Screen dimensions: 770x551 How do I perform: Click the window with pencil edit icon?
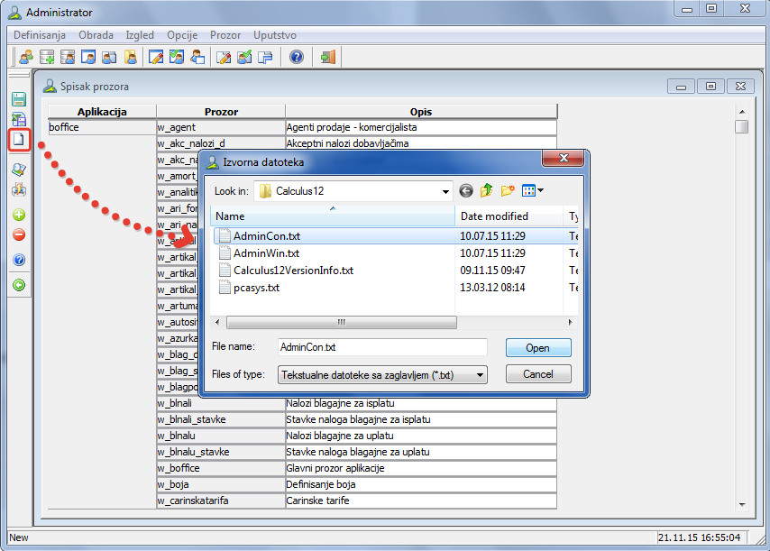click(156, 57)
